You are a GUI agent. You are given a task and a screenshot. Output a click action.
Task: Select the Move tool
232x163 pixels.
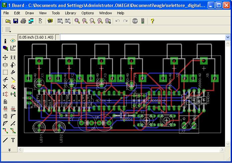(5, 58)
